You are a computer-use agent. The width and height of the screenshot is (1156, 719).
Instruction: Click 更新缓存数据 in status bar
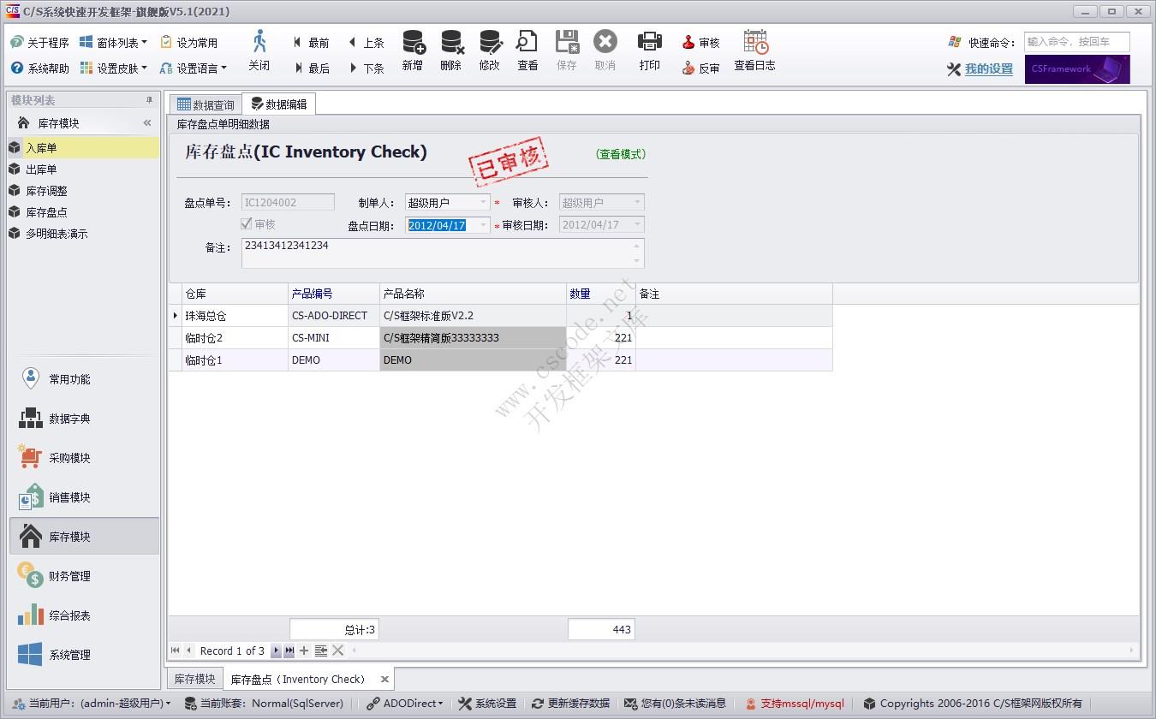click(570, 704)
